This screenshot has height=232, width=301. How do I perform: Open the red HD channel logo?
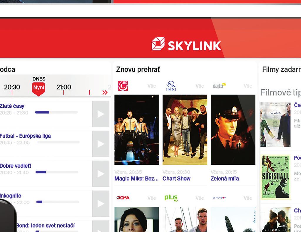point(123,86)
